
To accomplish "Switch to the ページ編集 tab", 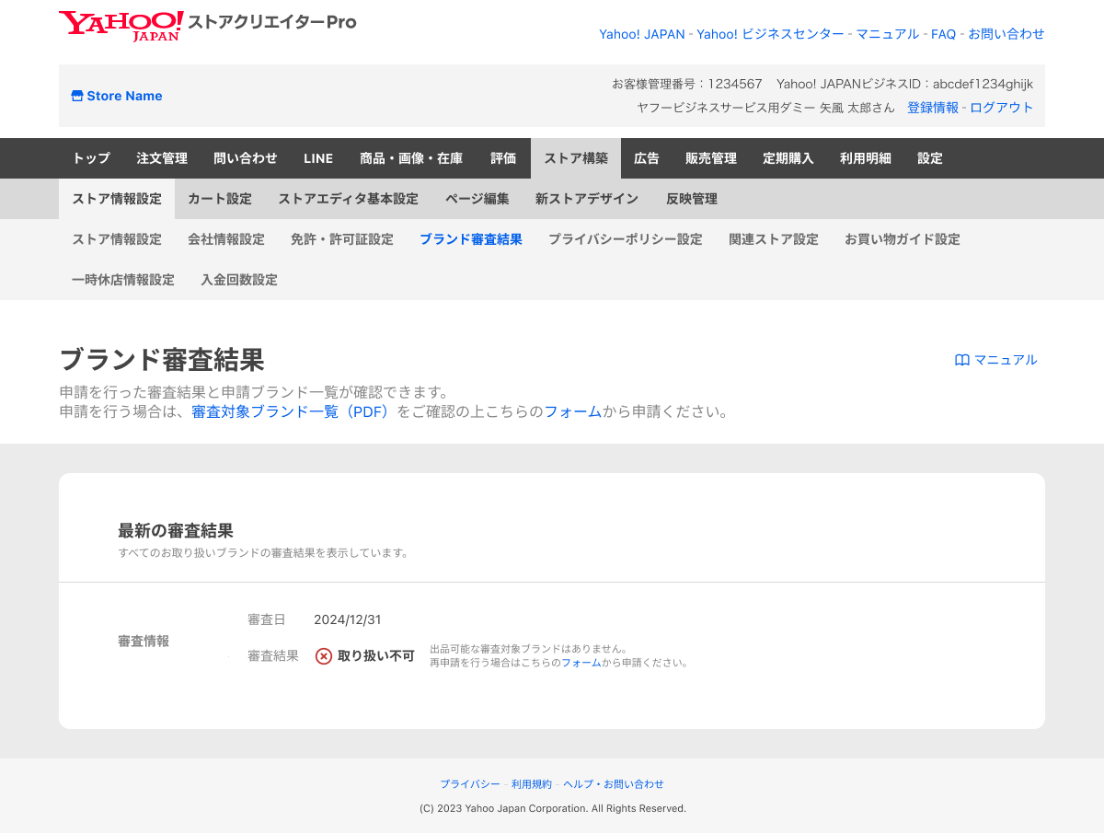I will [x=477, y=199].
